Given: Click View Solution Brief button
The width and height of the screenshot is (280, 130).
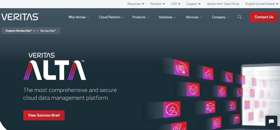Looking at the screenshot, I should click(44, 115).
